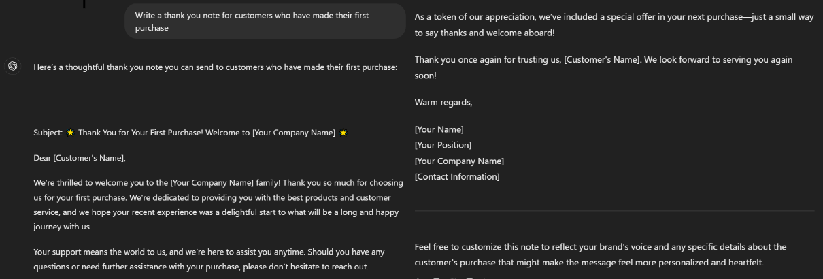Click '[Your Company Name]' in the signature block

(459, 161)
